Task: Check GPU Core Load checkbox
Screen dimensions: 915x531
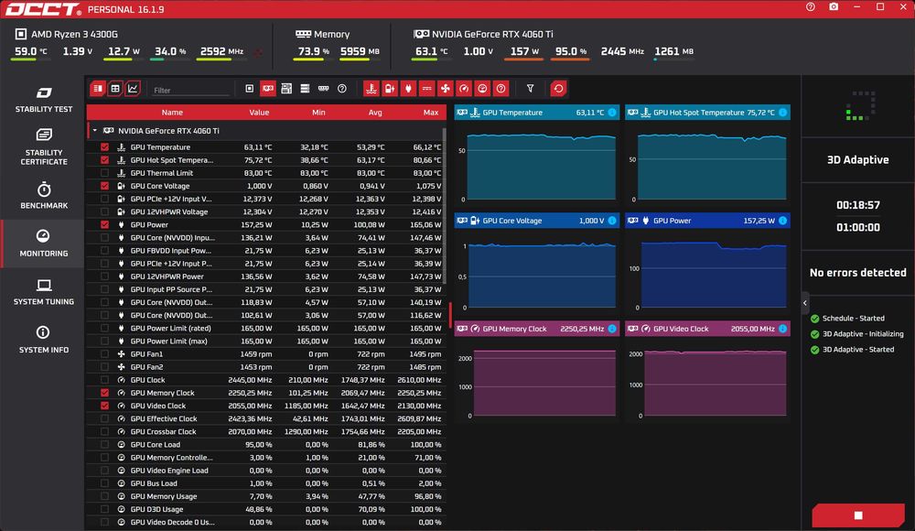Action: tap(104, 445)
